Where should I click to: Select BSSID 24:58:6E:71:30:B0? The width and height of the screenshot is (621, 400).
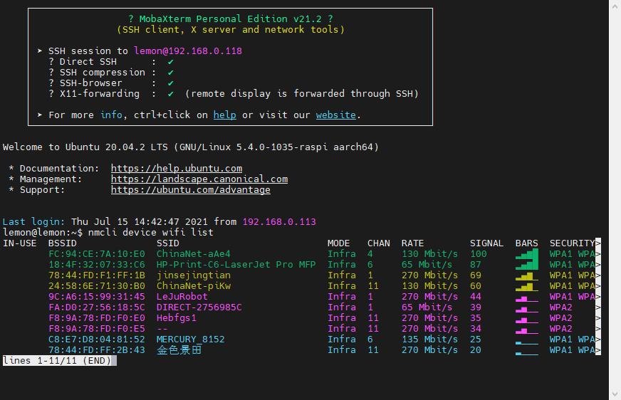[x=97, y=285]
